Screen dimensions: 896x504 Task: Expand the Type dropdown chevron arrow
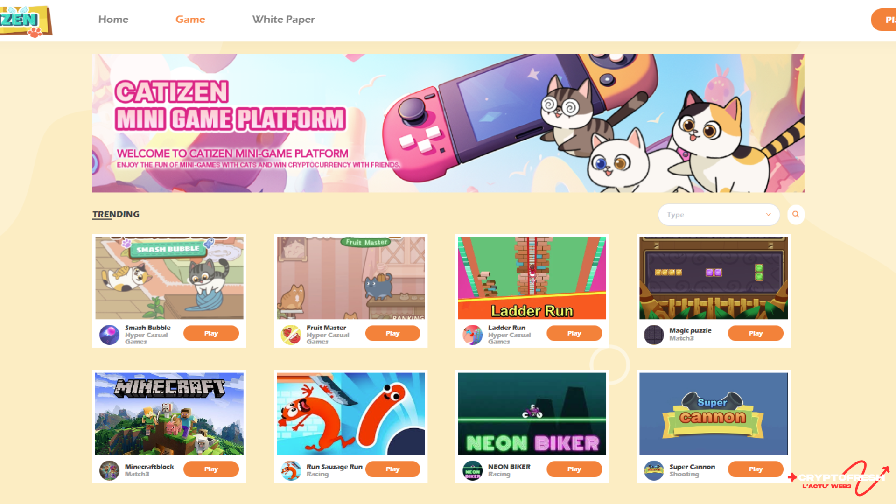coord(768,215)
